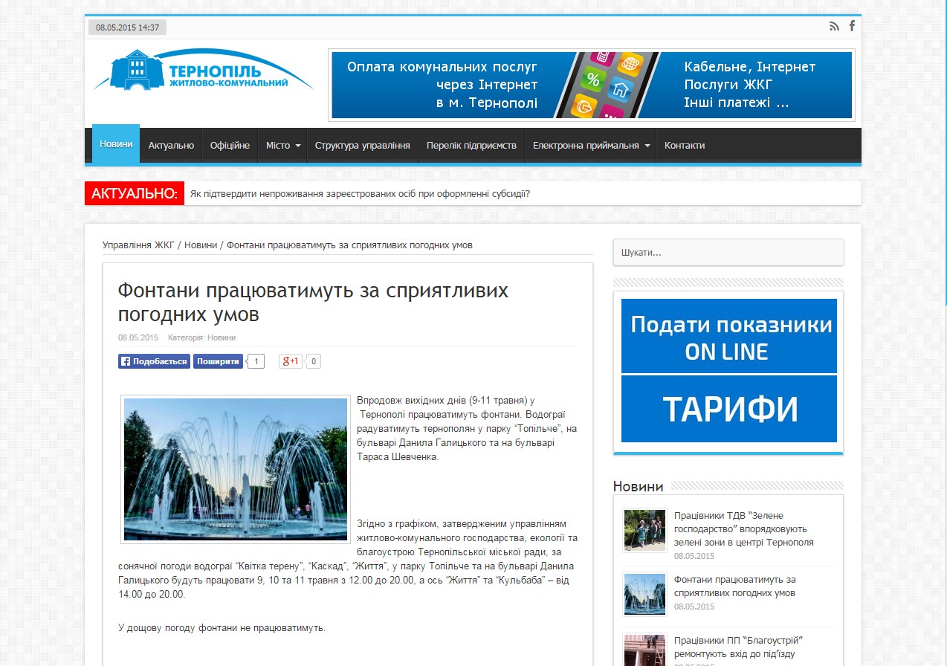Open the Контакти menu item

tap(685, 145)
